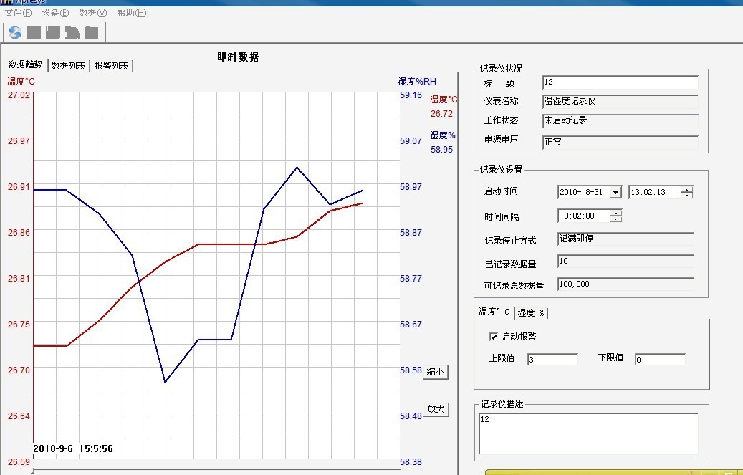Increase the 时间间隔 value with up arrow

pyautogui.click(x=615, y=213)
